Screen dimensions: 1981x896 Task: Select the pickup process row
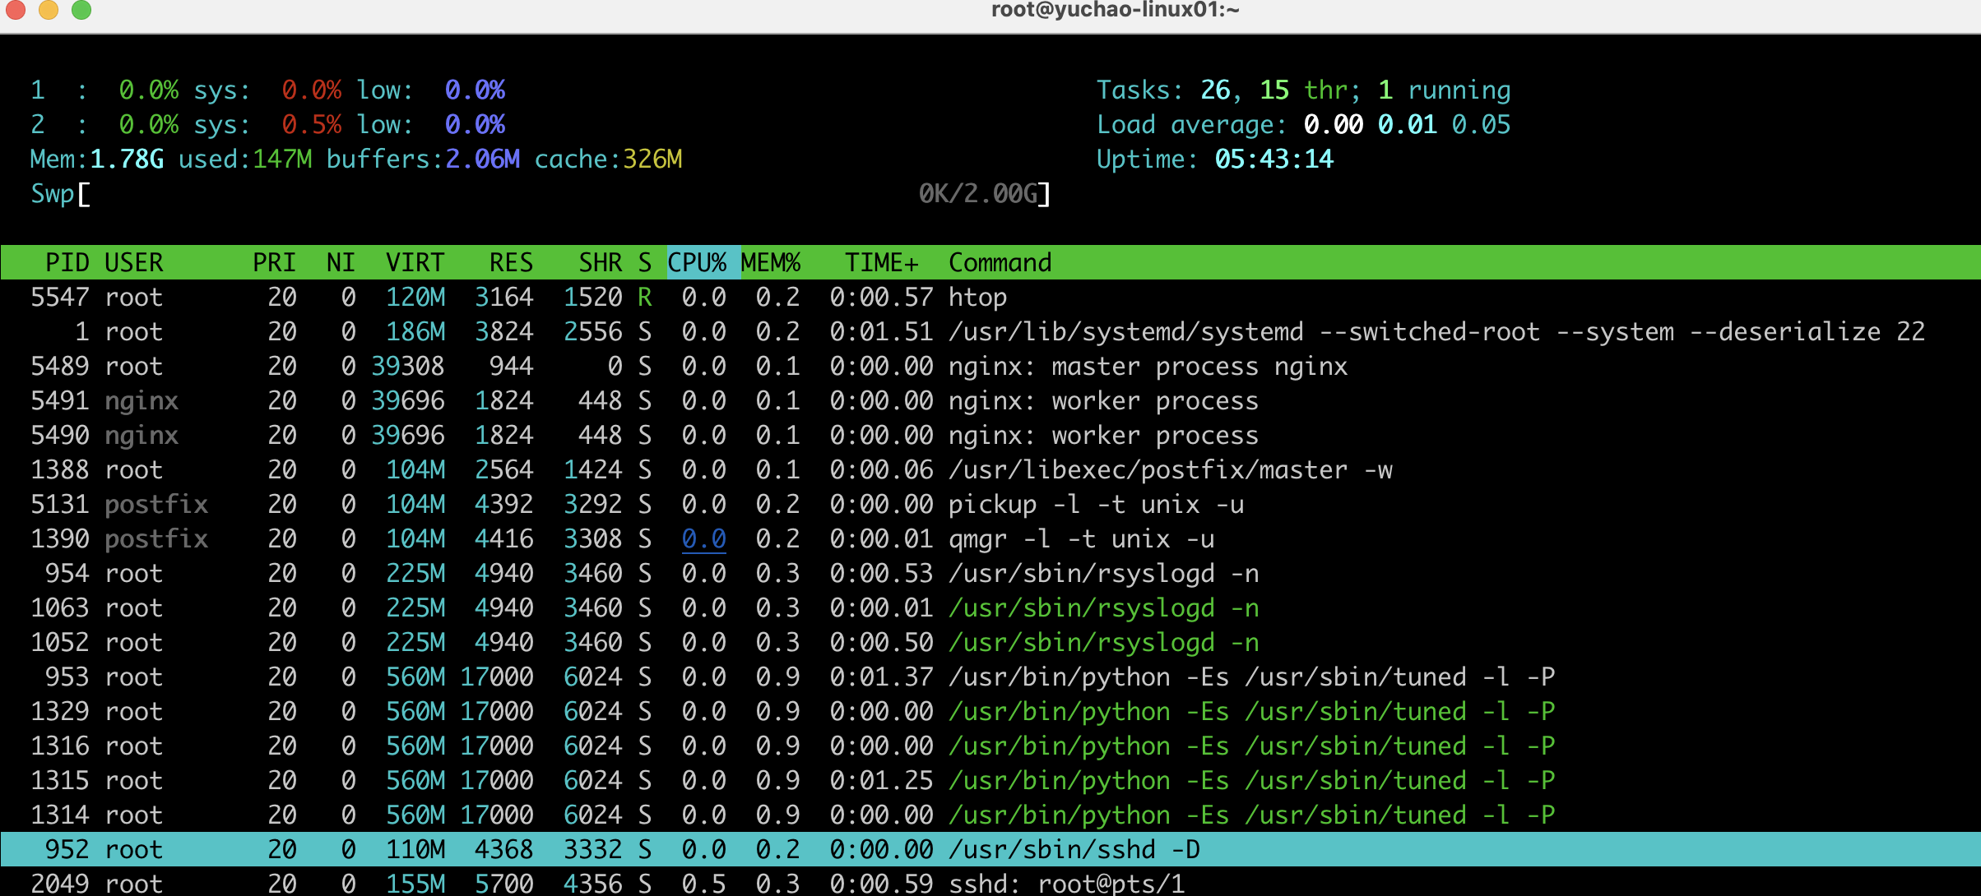click(1094, 505)
